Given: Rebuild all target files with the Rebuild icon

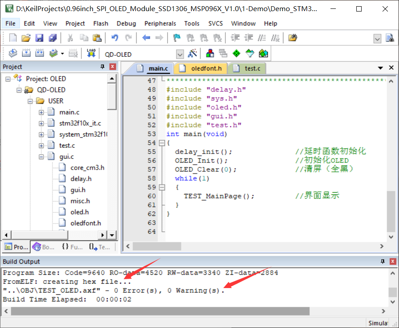Looking at the screenshot, I should [40, 53].
